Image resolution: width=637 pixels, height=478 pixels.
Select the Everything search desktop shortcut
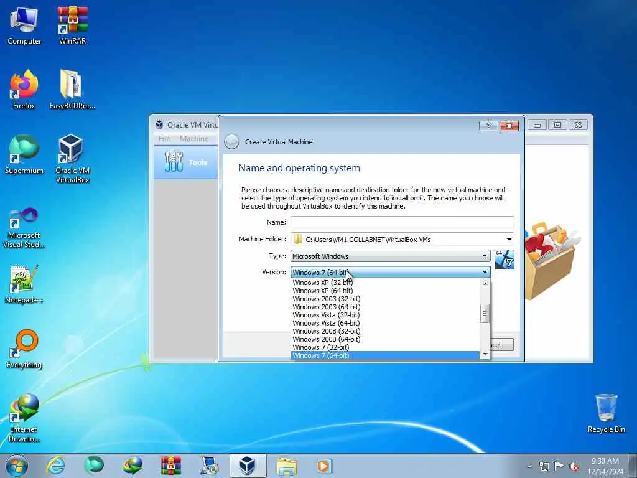click(24, 349)
